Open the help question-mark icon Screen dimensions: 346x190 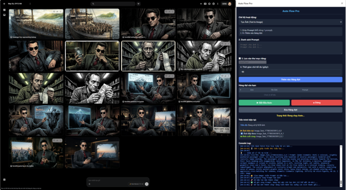click(213, 4)
